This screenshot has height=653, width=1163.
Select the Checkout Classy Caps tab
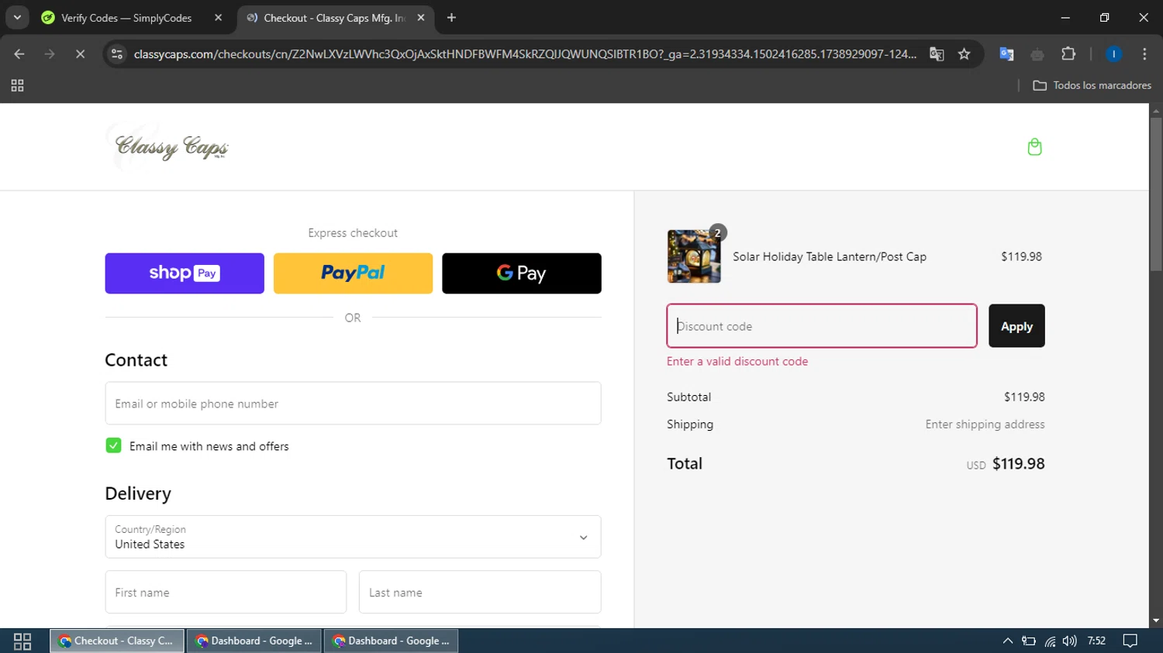point(335,18)
